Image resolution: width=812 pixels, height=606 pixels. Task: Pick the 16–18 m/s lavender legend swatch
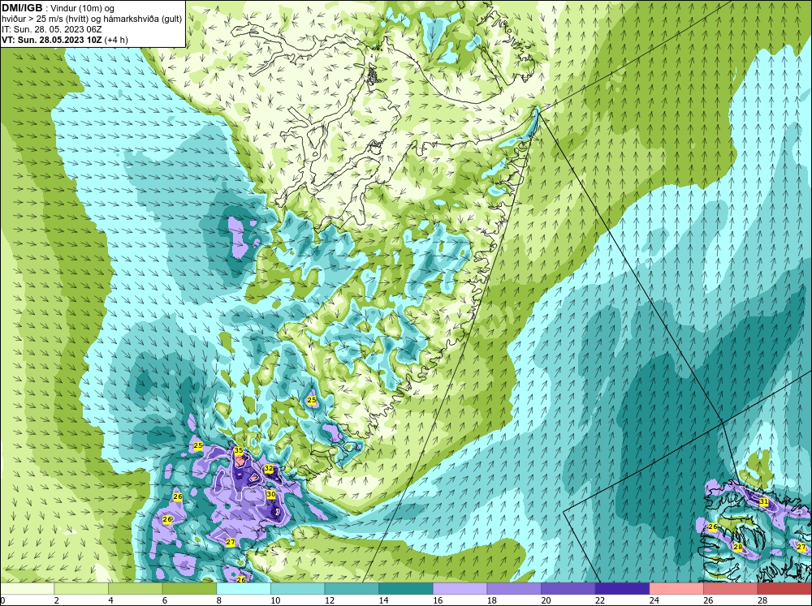coord(460,588)
